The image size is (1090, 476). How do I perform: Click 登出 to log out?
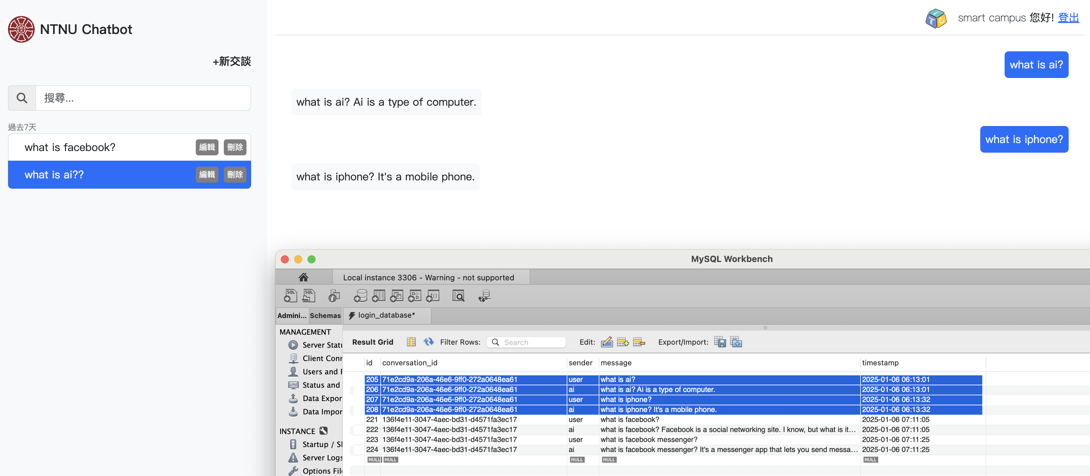point(1068,18)
